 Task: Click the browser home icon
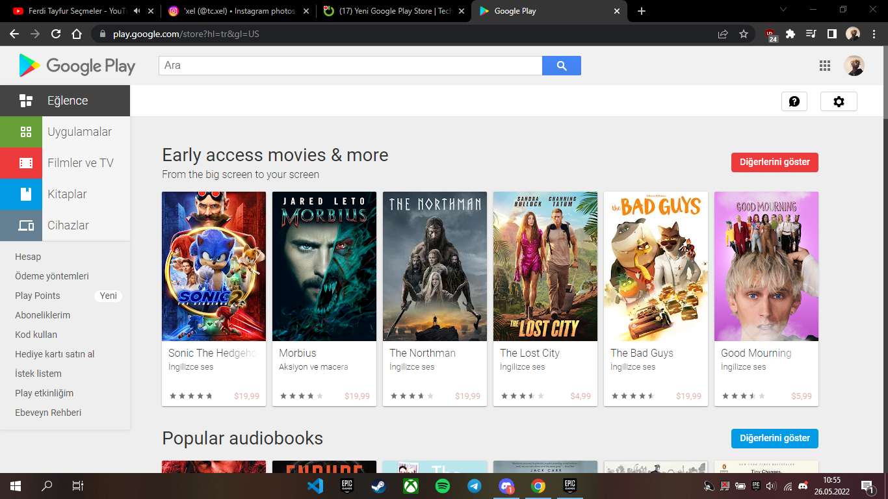(77, 34)
